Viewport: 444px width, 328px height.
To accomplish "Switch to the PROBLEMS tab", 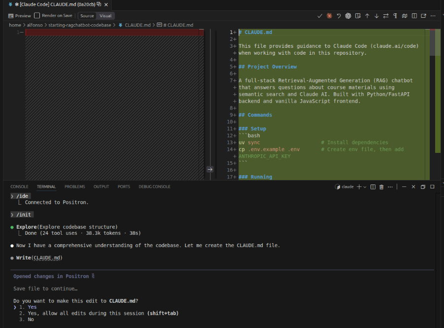I will click(74, 186).
